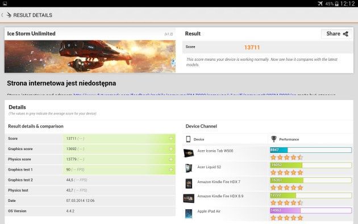The height and width of the screenshot is (224, 358).
Task: Tap the RESULT DETAILS title text
Action: pos(32,15)
